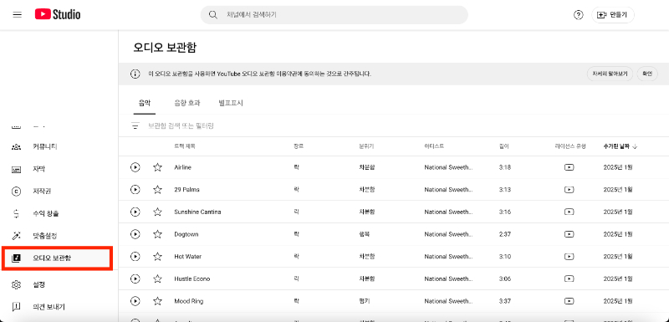This screenshot has height=322, width=669.
Task: Switch to the 음향 효과 tab
Action: (x=187, y=103)
